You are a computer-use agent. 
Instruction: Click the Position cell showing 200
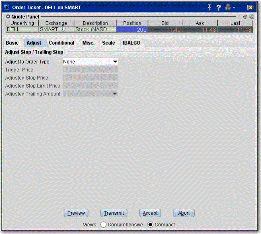[x=134, y=30]
